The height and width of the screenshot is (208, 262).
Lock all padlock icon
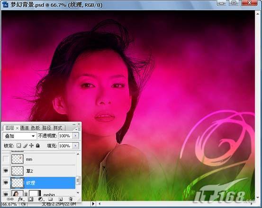coord(38,145)
